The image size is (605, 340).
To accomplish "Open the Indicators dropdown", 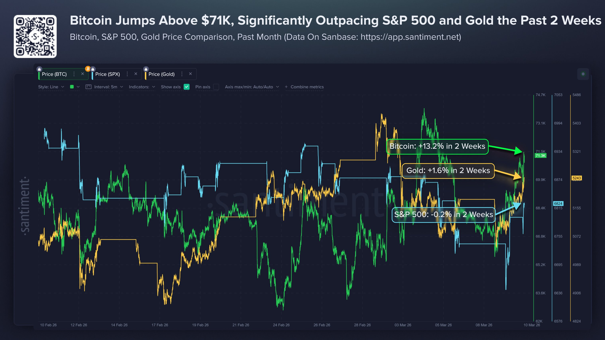I will tap(142, 87).
